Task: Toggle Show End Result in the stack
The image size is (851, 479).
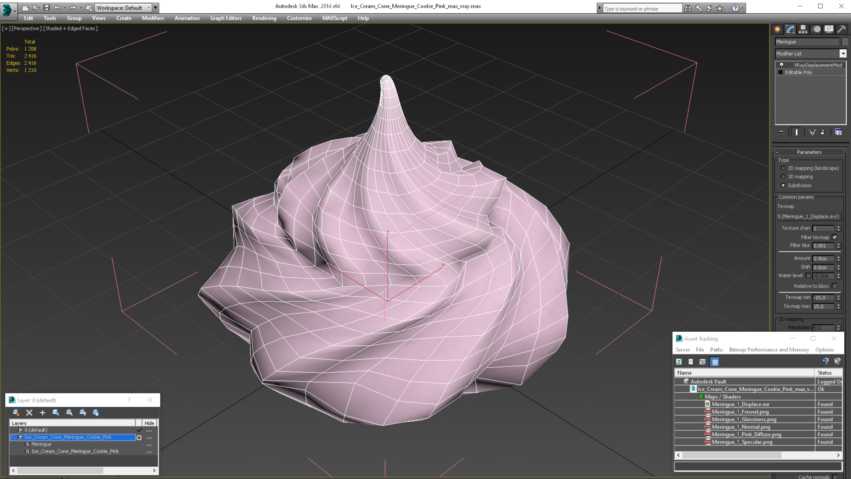Action: 797,132
